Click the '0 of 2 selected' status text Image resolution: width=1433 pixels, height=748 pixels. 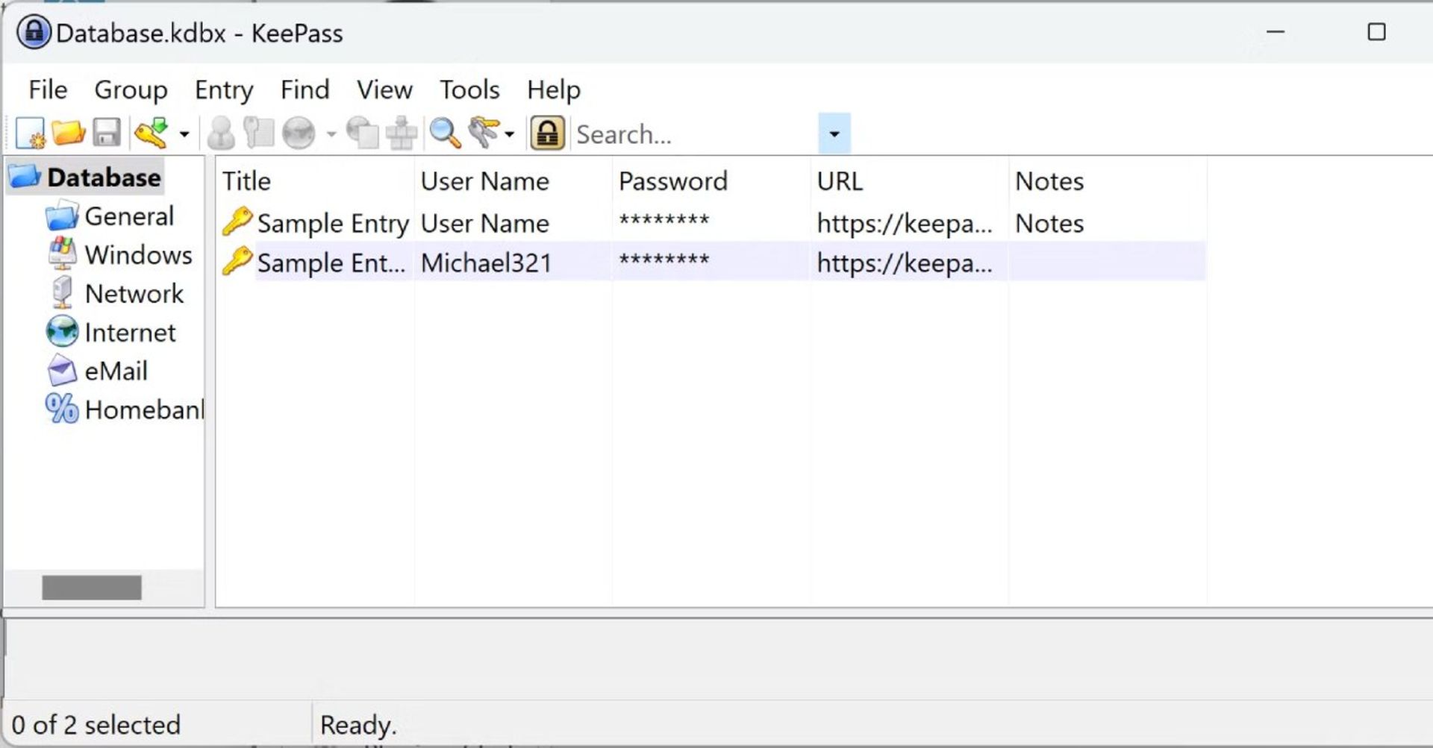96,725
